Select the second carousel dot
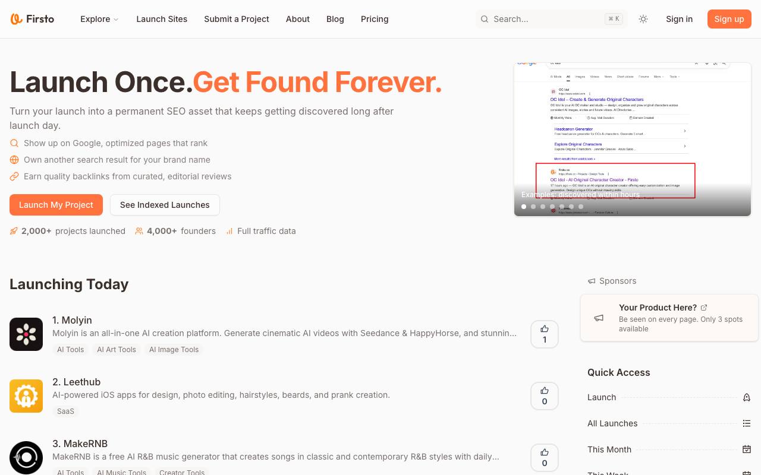 [533, 207]
